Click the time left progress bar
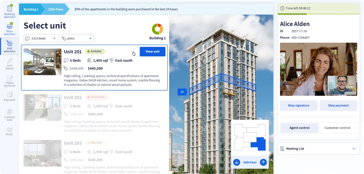 [318, 14]
